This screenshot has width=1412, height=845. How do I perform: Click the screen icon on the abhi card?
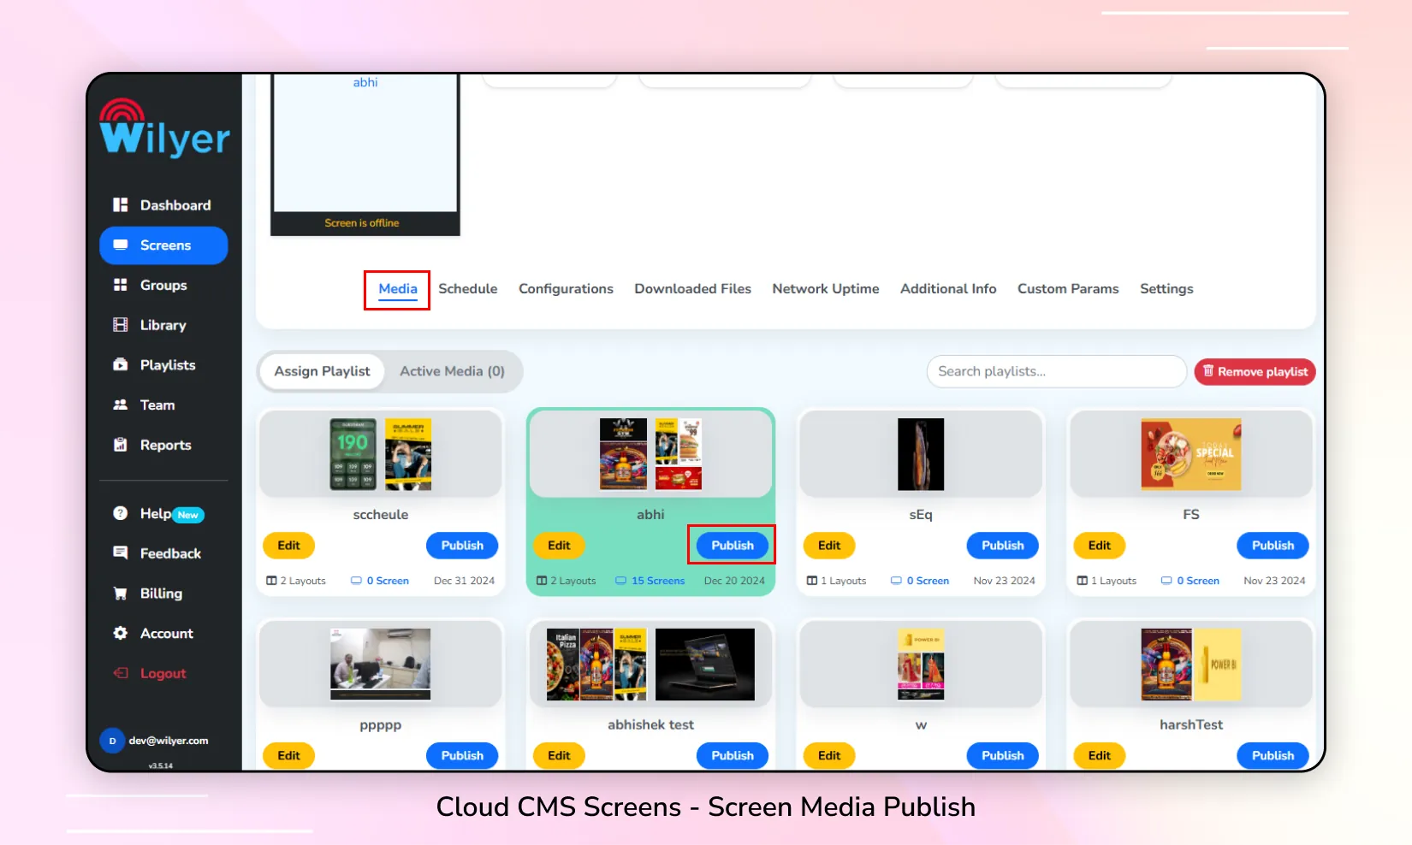[x=621, y=581]
